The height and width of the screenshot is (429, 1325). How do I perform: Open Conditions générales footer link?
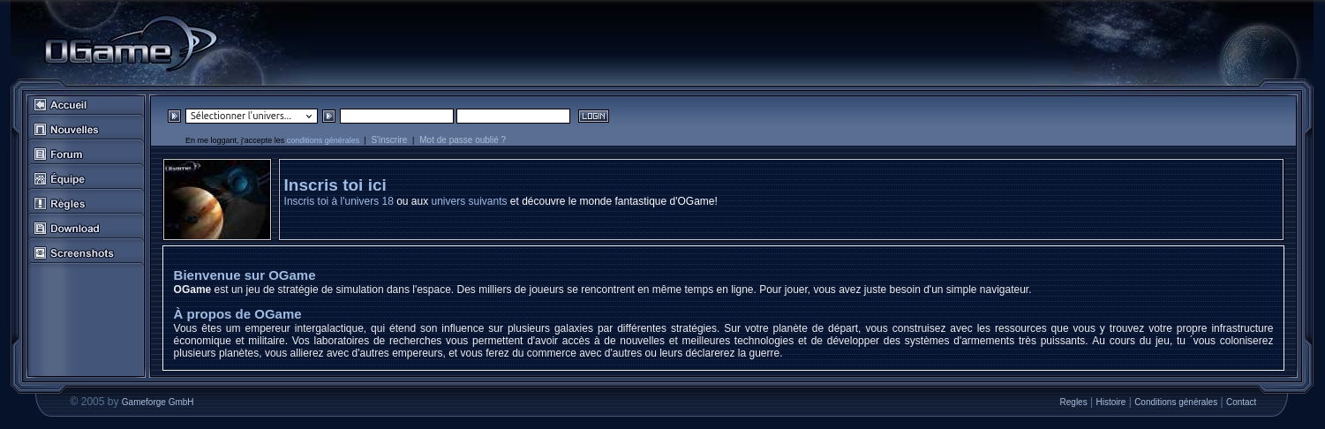point(1176,403)
